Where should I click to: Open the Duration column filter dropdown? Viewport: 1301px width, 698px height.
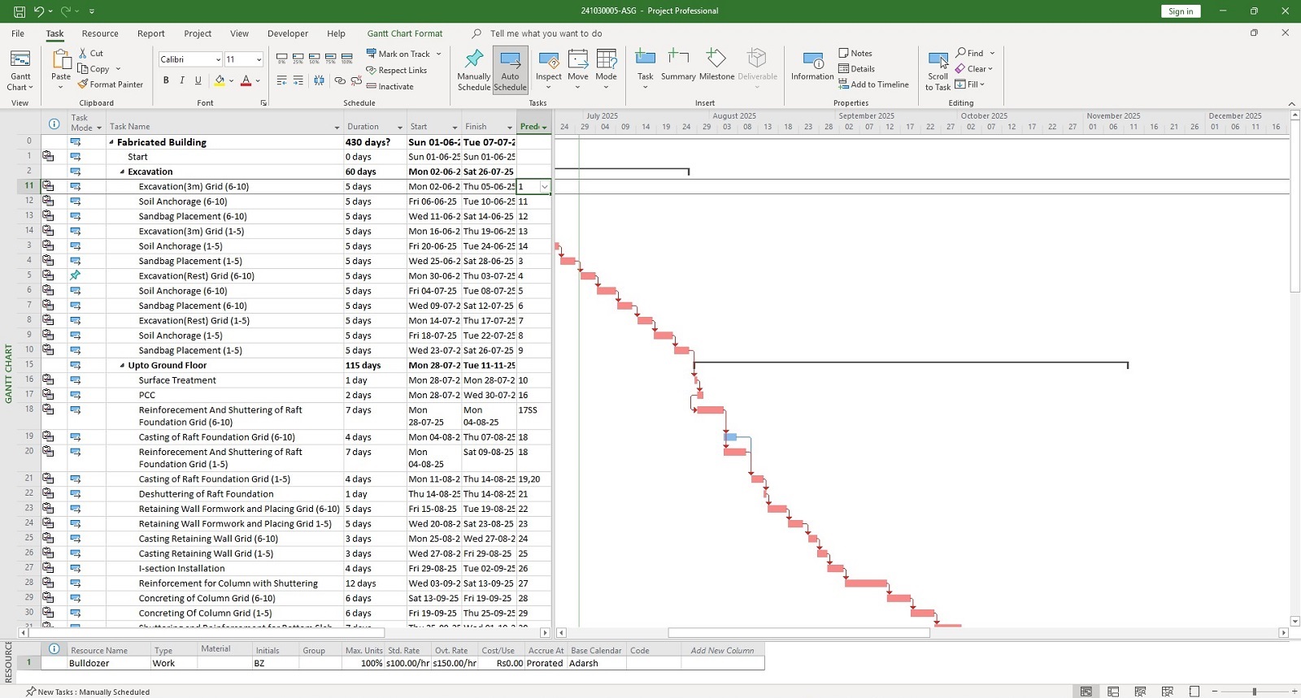pos(400,128)
